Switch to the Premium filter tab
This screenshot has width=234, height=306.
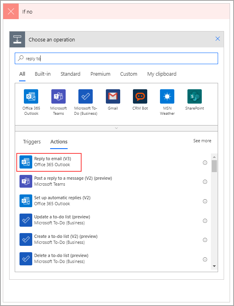point(100,74)
